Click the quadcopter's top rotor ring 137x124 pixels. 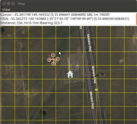click(53, 55)
